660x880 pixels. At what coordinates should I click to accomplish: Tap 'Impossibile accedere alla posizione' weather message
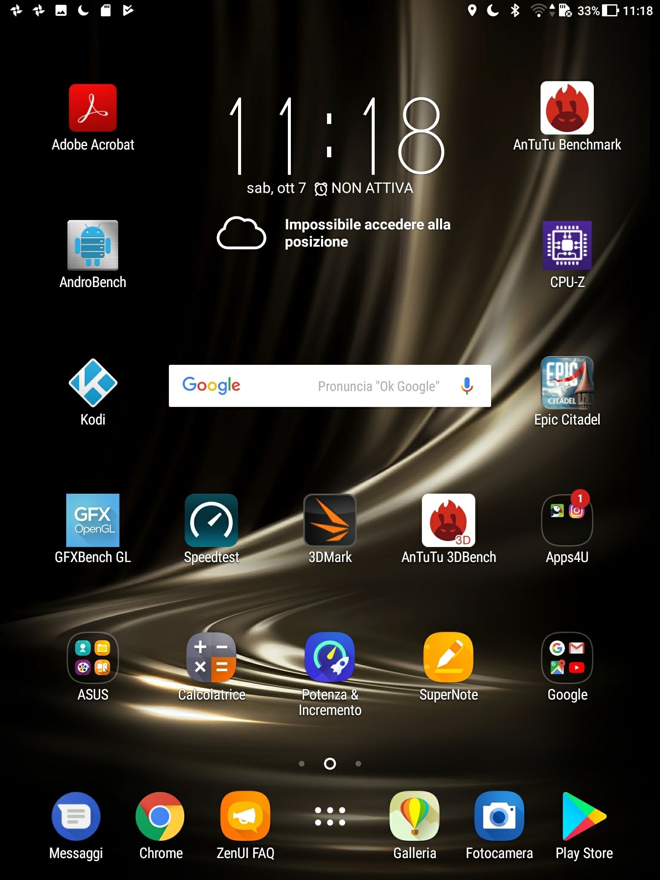pyautogui.click(x=367, y=233)
